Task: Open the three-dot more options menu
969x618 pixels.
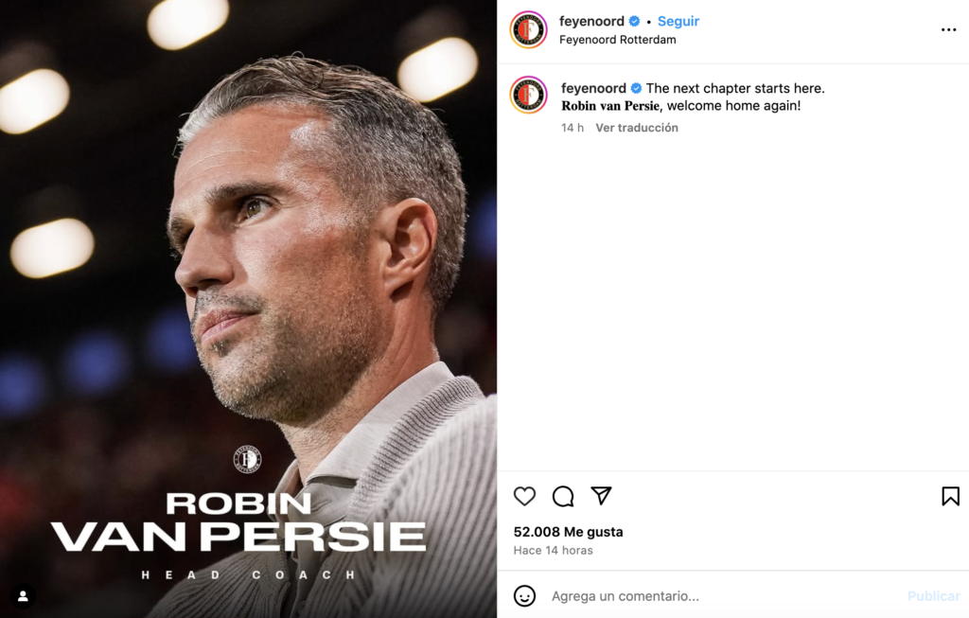Action: click(x=948, y=30)
